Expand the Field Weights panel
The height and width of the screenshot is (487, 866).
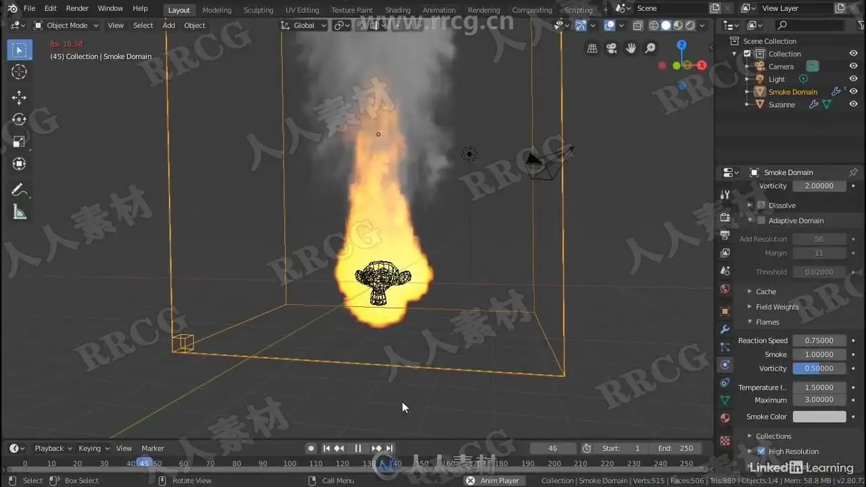coord(777,307)
